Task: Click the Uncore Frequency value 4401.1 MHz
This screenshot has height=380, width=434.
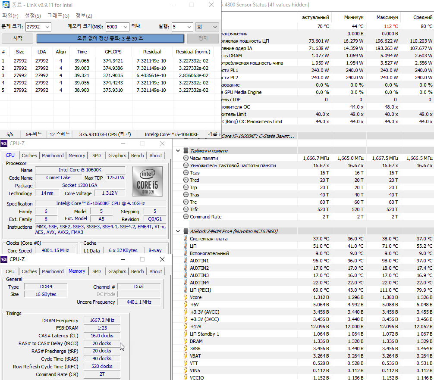Action: 139,302
